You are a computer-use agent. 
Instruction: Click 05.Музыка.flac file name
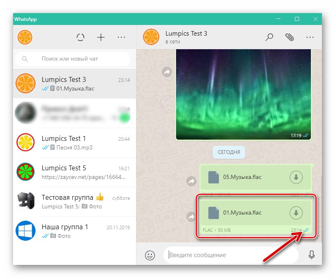point(242,177)
